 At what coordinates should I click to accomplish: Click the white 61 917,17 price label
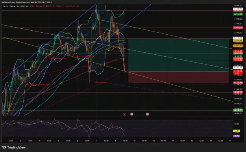click(x=238, y=67)
